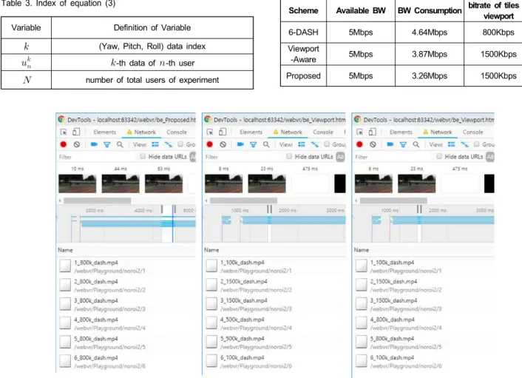Viewport: 522px width, 378px height.
Task: Clear network log in rightmost DevTools window
Action: click(373, 144)
